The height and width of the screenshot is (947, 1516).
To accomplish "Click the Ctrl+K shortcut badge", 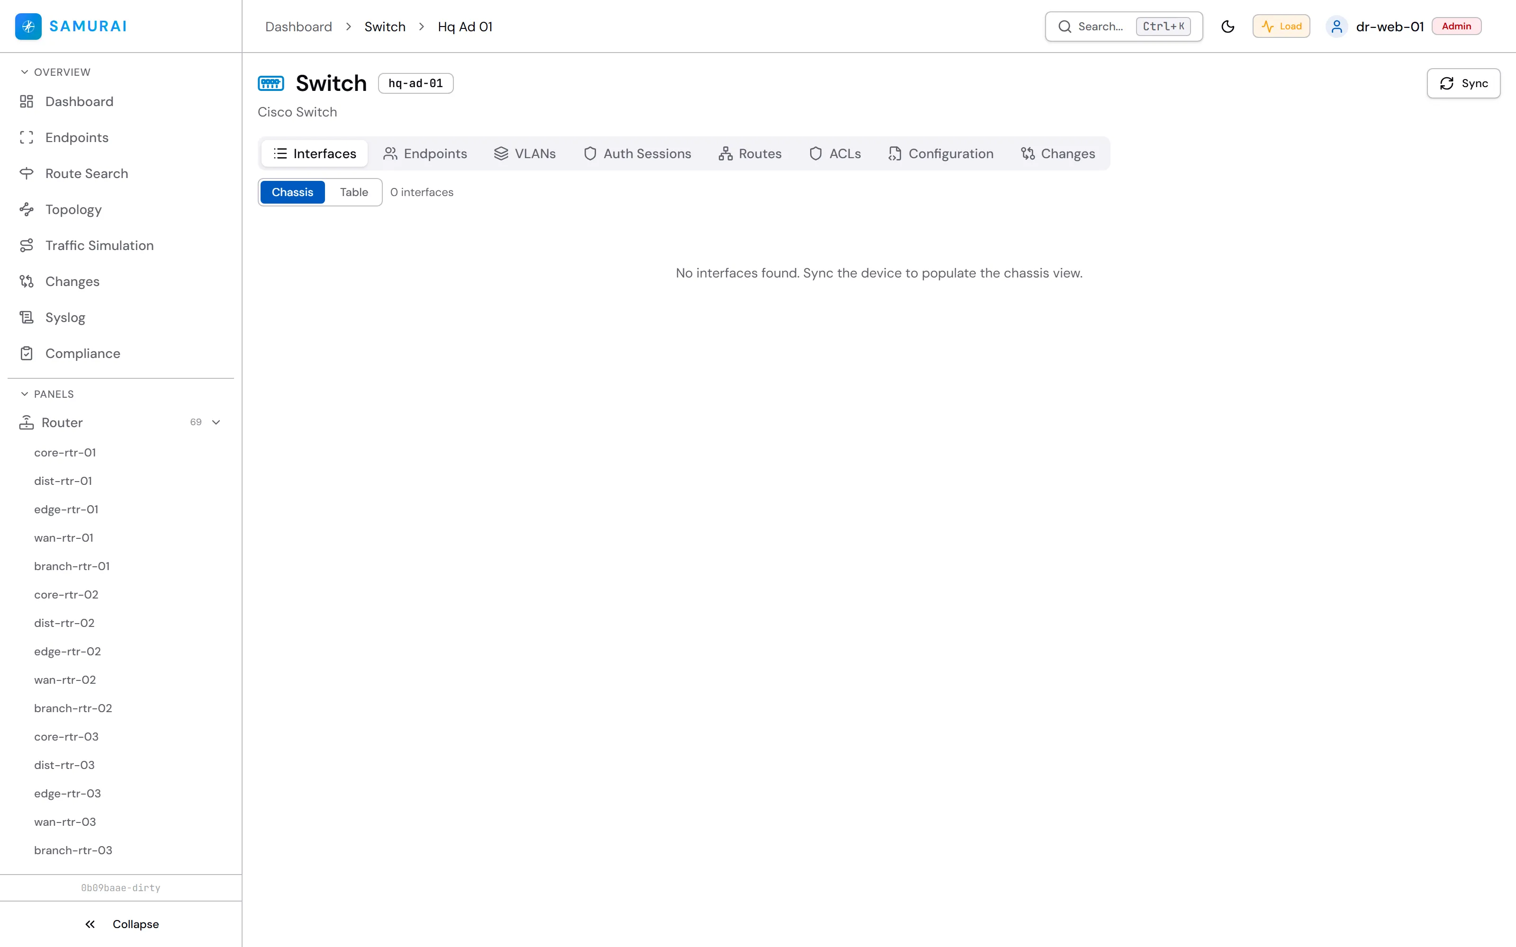I will tap(1164, 27).
